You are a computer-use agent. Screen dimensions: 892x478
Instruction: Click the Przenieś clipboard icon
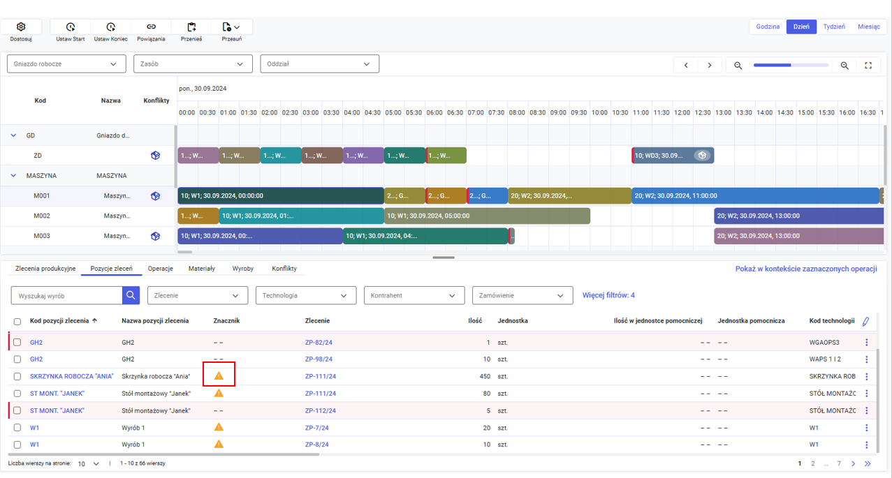[191, 27]
